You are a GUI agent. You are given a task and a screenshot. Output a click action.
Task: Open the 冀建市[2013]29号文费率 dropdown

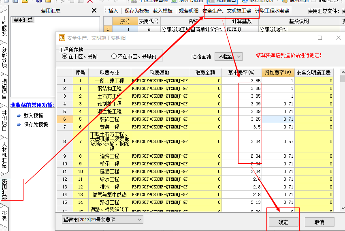102,220
